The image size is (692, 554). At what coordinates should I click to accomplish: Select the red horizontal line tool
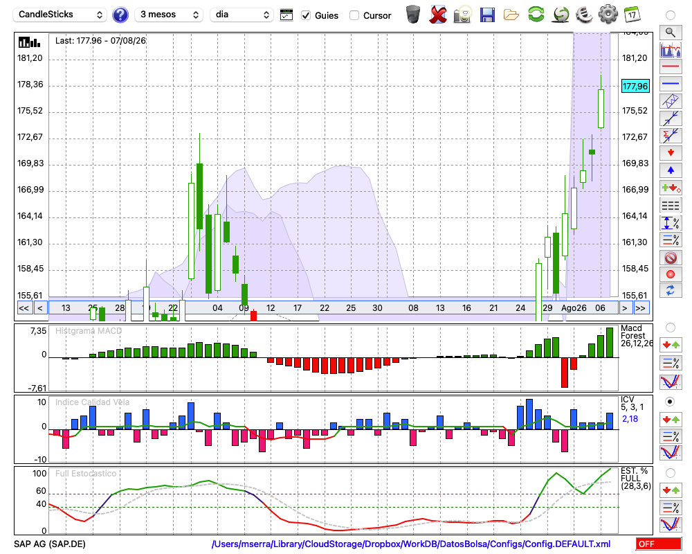pyautogui.click(x=671, y=66)
